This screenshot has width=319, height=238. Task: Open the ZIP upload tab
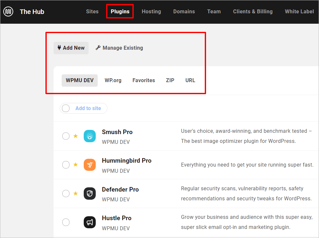click(x=170, y=80)
